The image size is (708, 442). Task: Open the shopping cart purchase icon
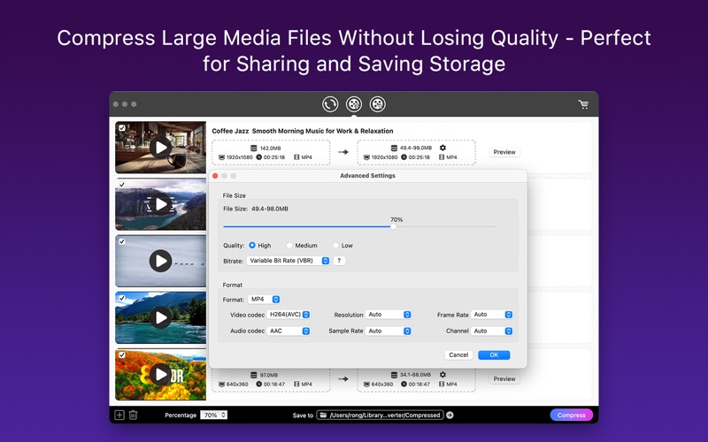click(x=583, y=104)
